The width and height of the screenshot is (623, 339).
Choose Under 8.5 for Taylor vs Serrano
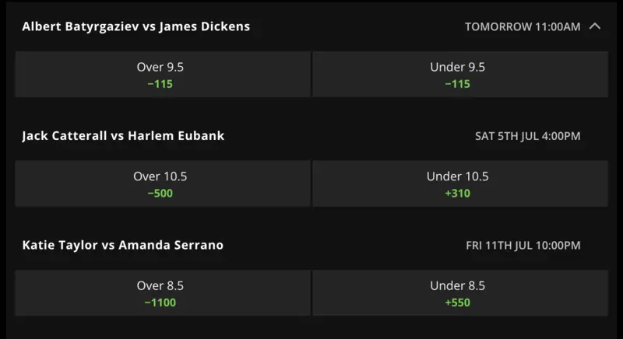click(x=459, y=293)
